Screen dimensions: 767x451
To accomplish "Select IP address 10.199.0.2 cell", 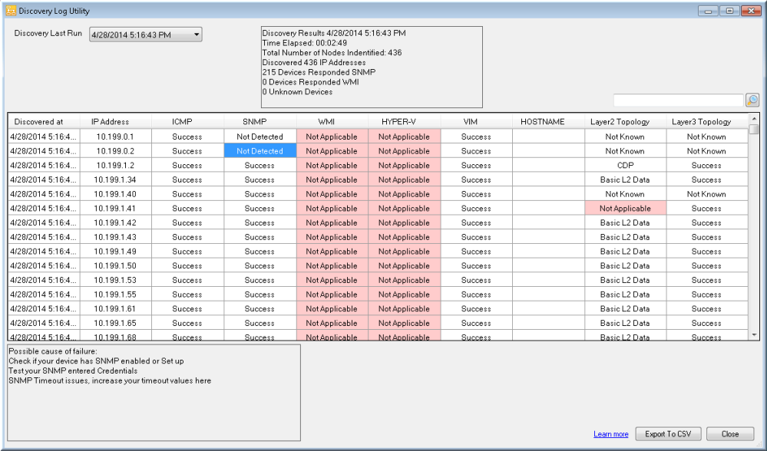I will coord(116,151).
